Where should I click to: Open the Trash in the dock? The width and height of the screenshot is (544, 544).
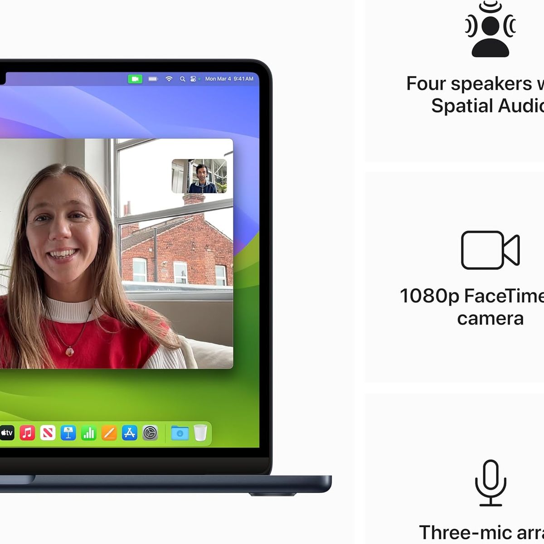click(x=200, y=433)
